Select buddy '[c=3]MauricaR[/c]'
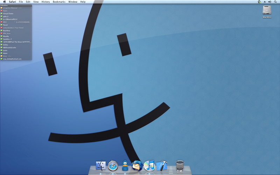Image resolution: width=280 pixels, height=175 pixels. pyautogui.click(x=16, y=19)
